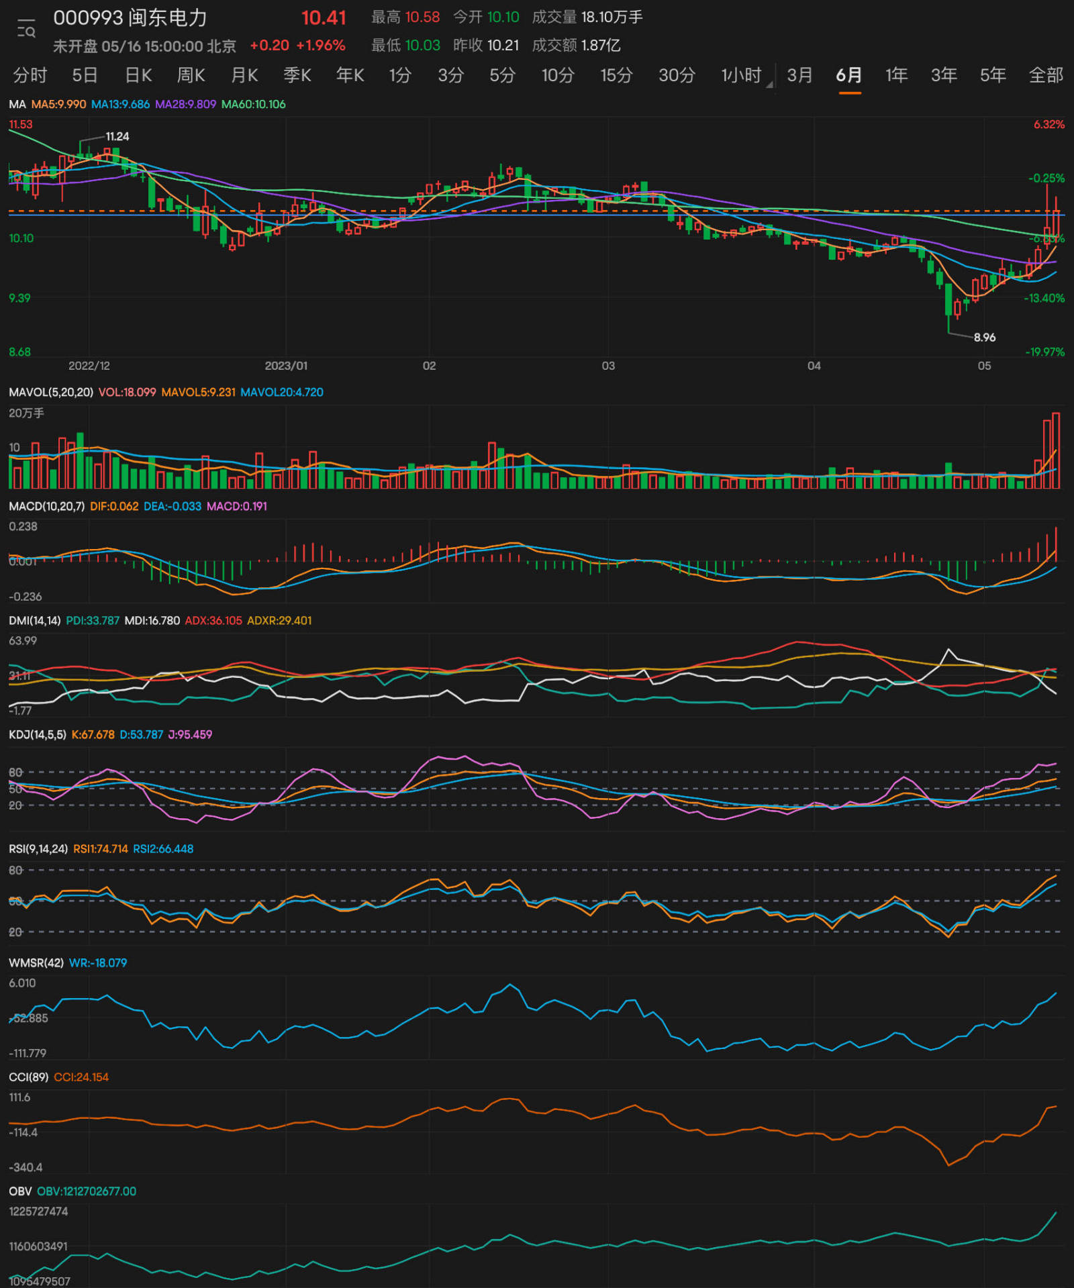Click the VOL:18.099 value
The width and height of the screenshot is (1074, 1288).
click(128, 392)
